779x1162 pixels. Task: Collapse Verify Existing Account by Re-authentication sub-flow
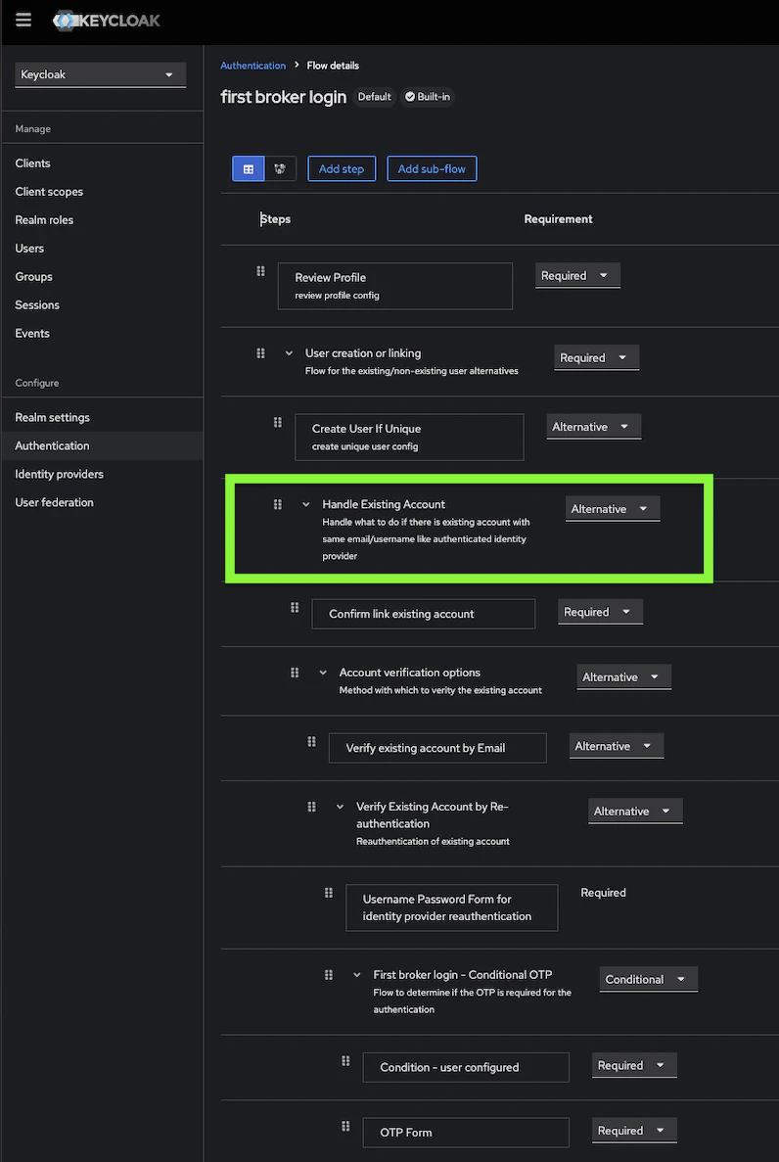pyautogui.click(x=341, y=807)
